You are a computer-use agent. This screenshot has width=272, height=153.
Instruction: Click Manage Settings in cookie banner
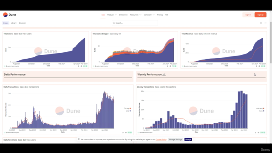176,139
